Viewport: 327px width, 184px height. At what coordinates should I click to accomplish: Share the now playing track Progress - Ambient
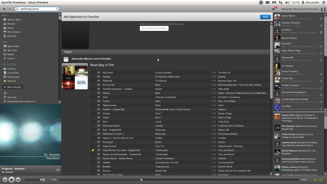click(x=57, y=170)
